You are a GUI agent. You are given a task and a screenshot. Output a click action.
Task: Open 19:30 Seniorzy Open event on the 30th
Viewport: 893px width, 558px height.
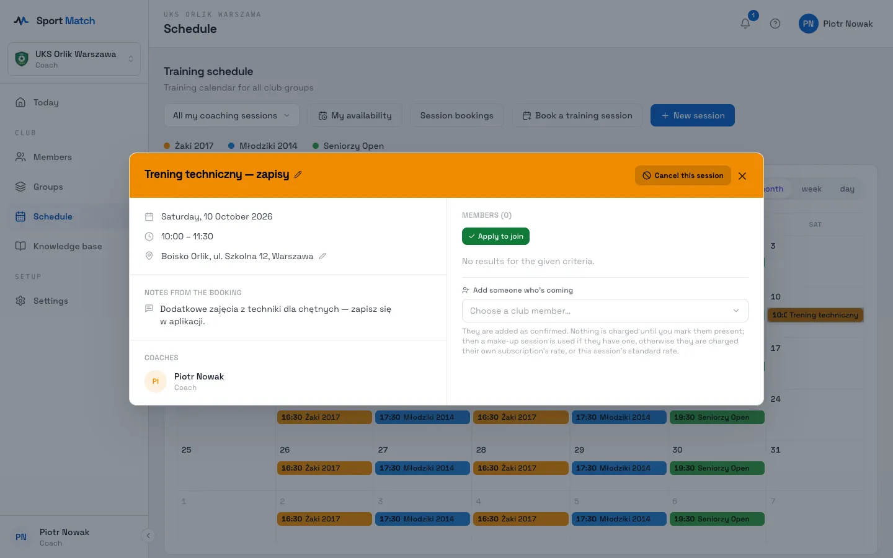click(717, 468)
